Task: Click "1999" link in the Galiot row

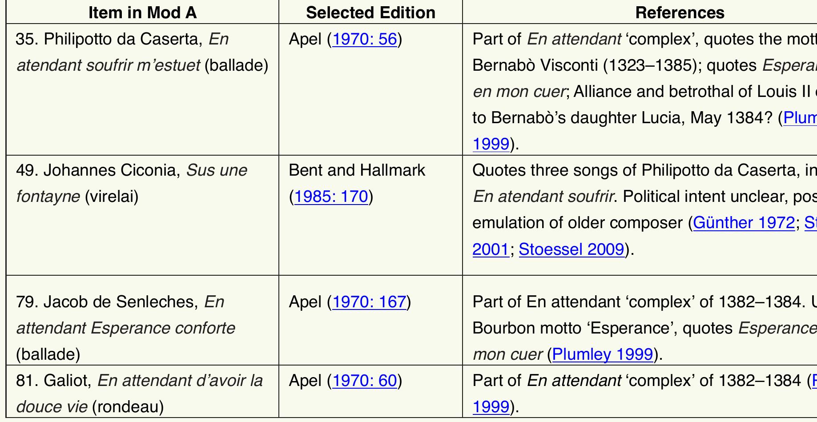Action: 491,407
